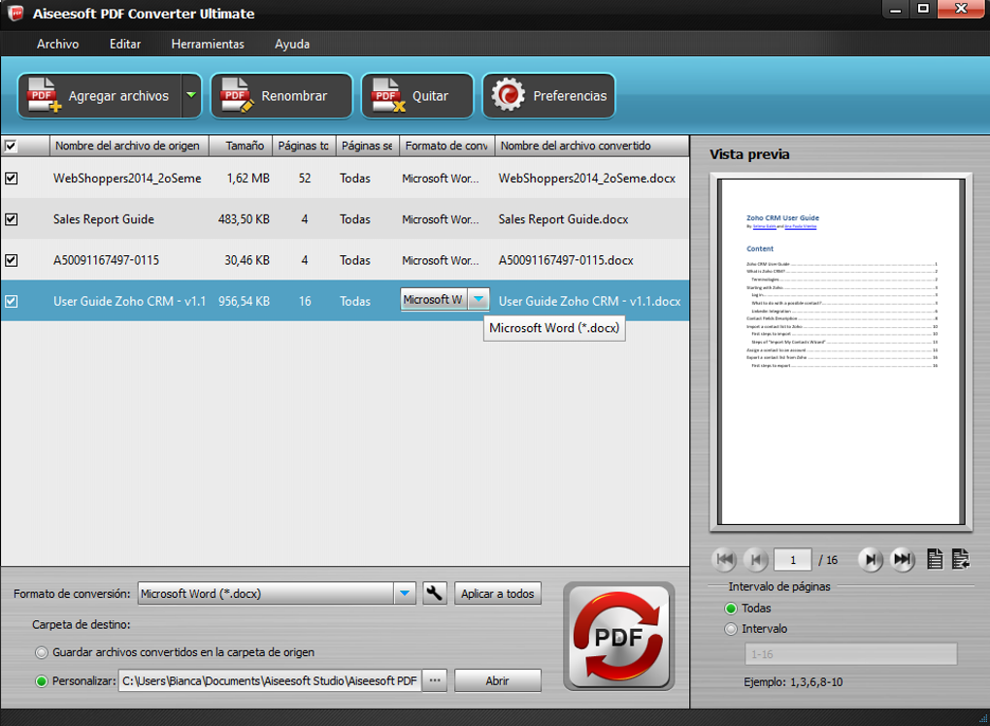The width and height of the screenshot is (990, 726).
Task: Click the Zoho CRM preview page thumbnail
Action: click(841, 351)
